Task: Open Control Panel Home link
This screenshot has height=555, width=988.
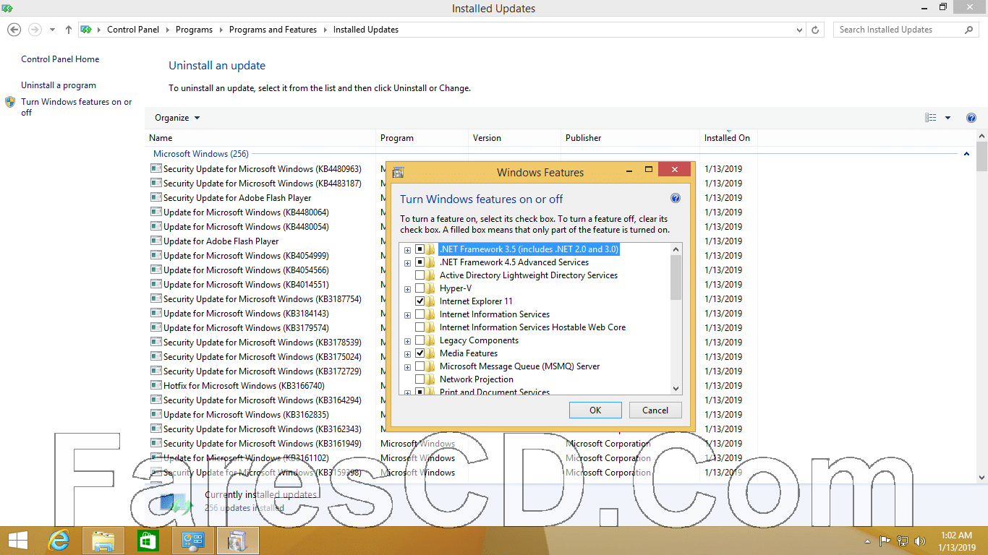Action: [x=60, y=59]
